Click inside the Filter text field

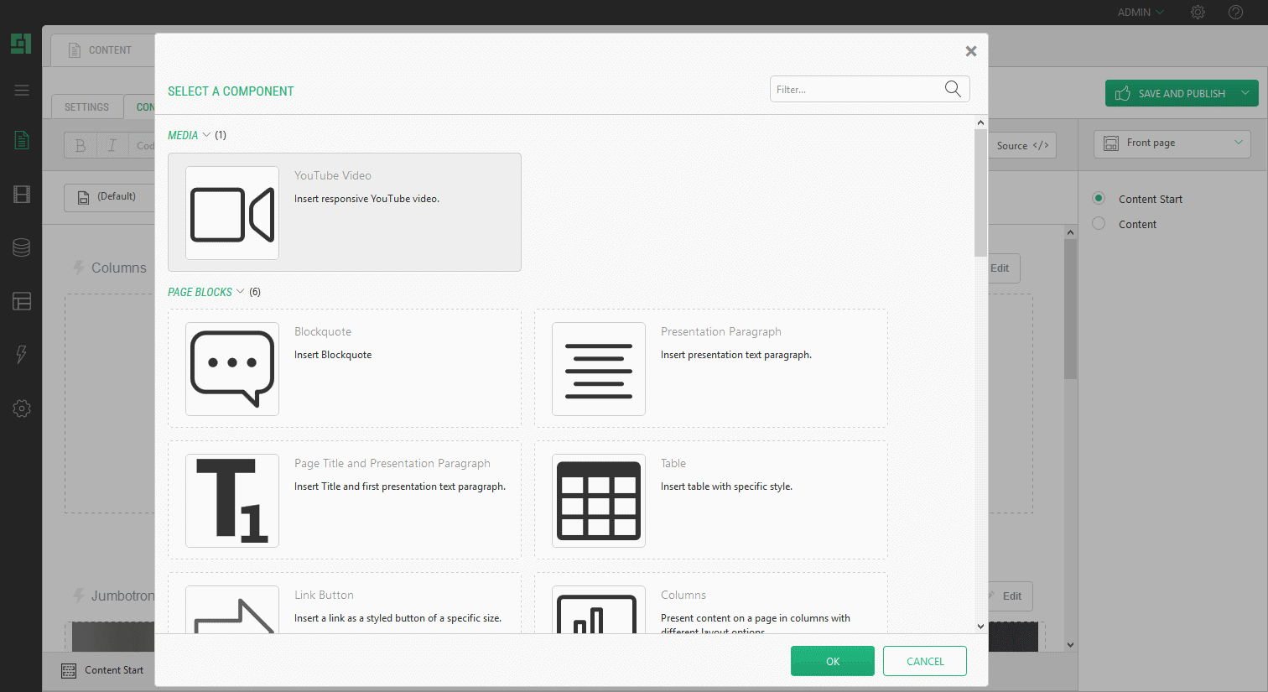[x=847, y=88]
